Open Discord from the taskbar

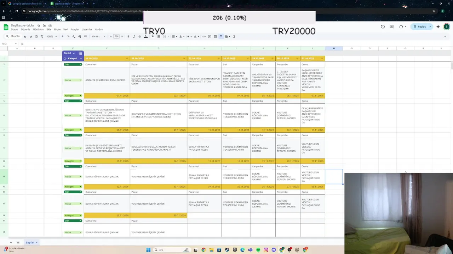(274, 250)
